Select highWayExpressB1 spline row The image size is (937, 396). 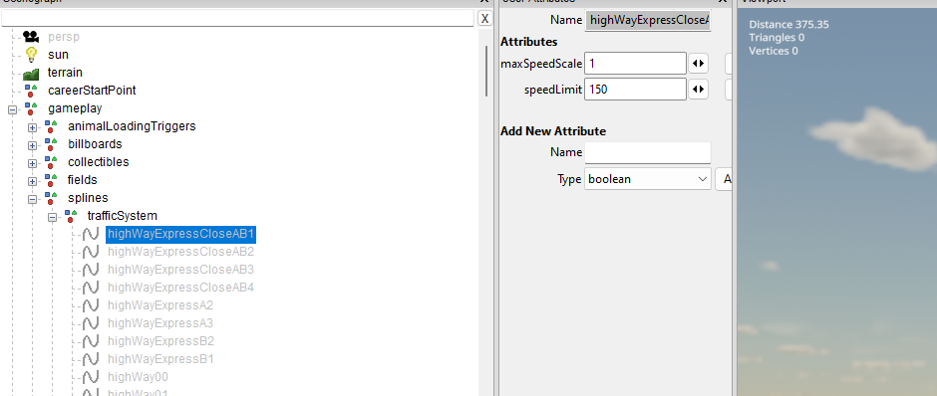pos(160,359)
